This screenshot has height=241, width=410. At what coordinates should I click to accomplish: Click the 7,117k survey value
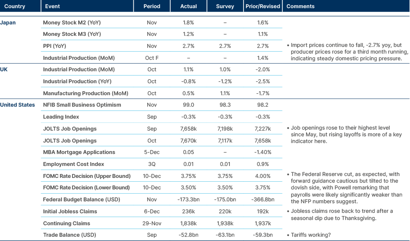pyautogui.click(x=225, y=141)
